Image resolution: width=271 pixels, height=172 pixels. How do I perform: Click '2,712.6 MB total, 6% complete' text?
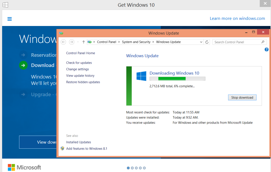172,86
